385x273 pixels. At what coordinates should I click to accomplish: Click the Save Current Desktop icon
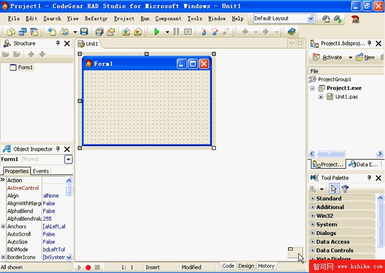point(326,19)
